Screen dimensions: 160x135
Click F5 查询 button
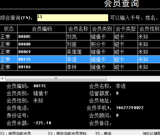(118, 133)
